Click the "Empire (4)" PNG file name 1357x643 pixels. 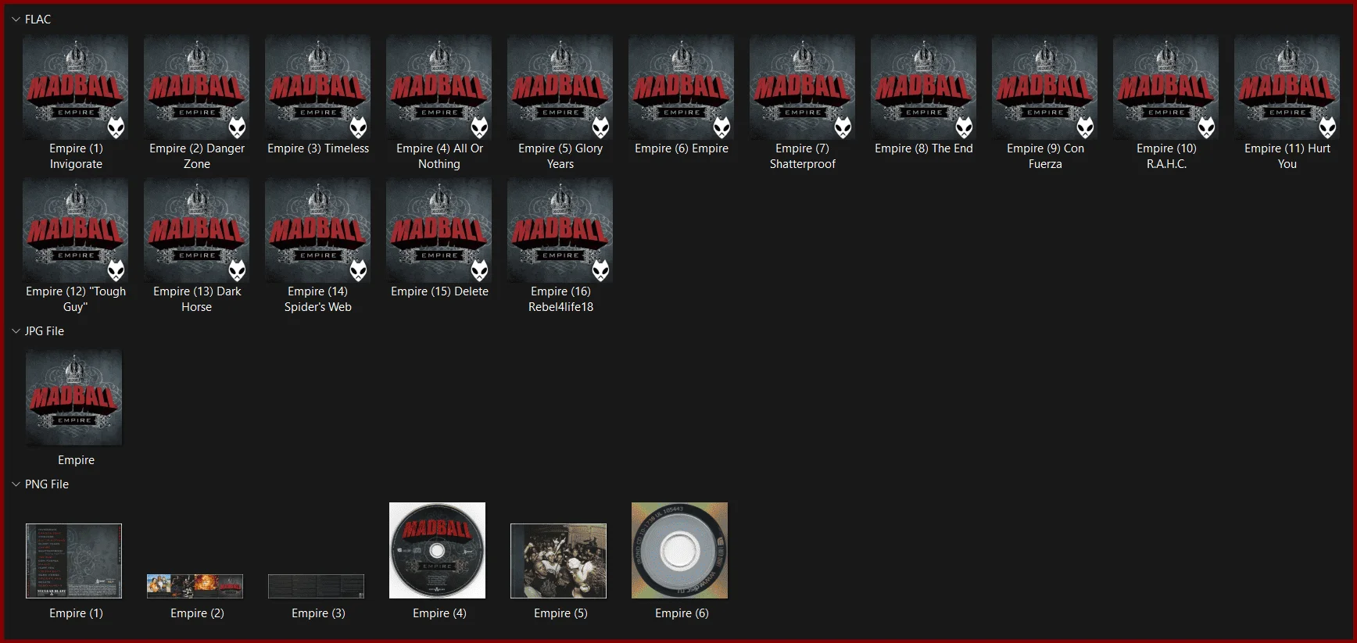pos(439,613)
